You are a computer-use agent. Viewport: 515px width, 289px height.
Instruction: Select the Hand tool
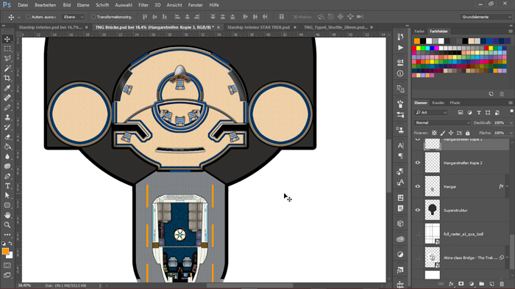(7, 216)
